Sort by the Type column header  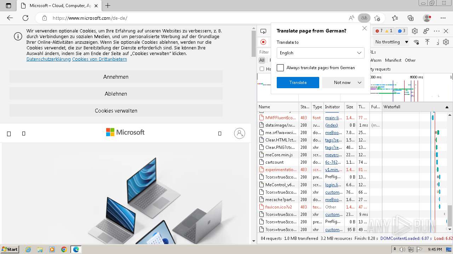317,107
